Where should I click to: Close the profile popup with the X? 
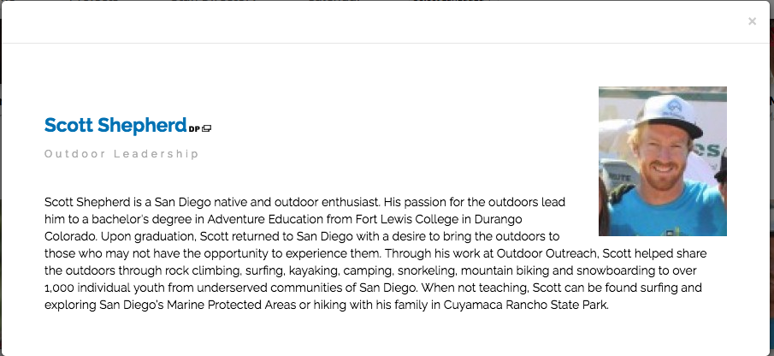click(752, 21)
